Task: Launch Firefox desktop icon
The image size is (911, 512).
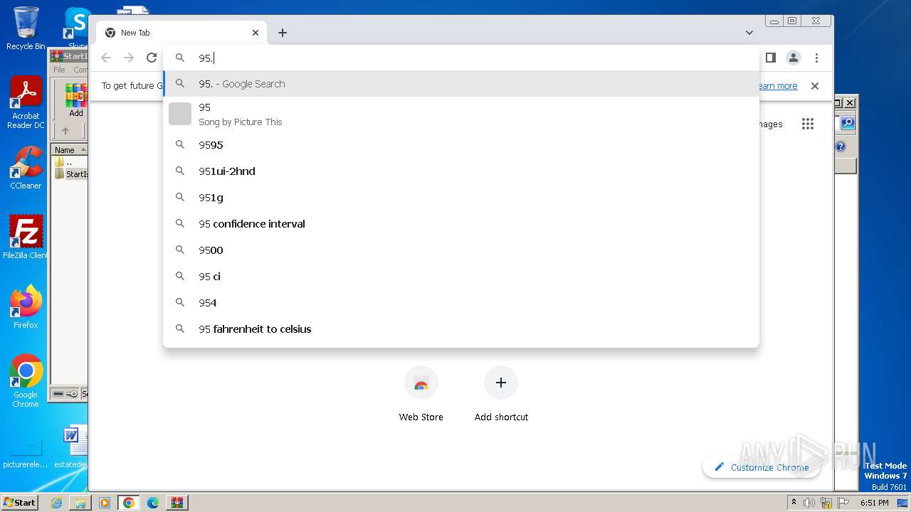Action: pos(26,307)
